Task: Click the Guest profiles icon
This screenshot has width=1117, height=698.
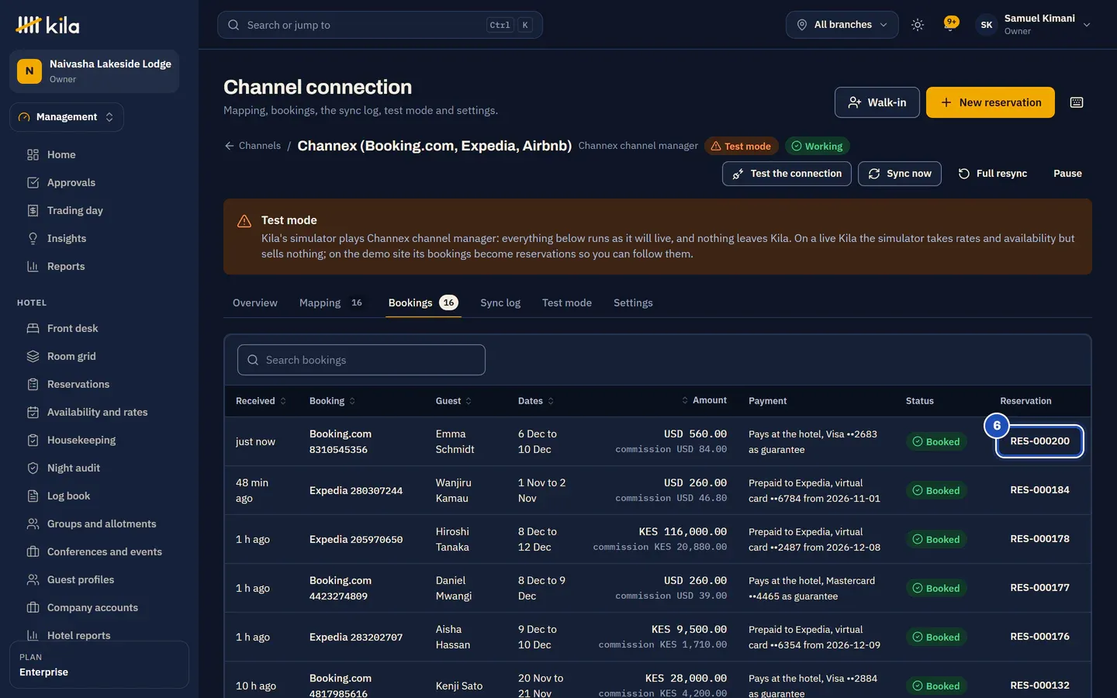Action: point(33,579)
